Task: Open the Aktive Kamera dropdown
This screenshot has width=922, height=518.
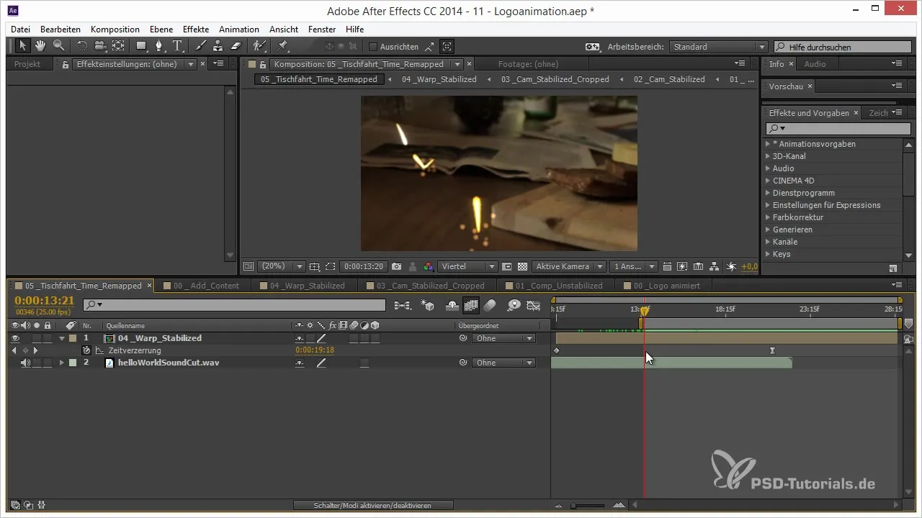Action: 568,266
